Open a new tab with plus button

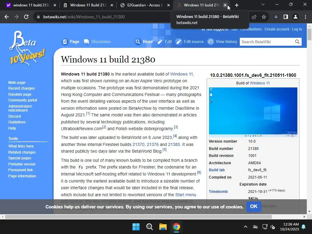[x=236, y=5]
